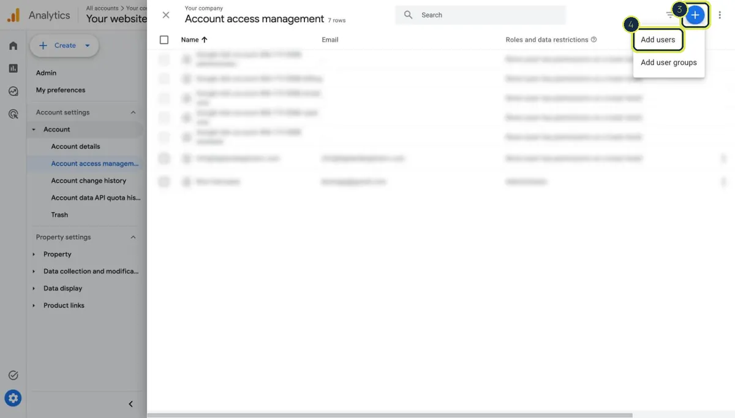Click into the Search field

481,15
